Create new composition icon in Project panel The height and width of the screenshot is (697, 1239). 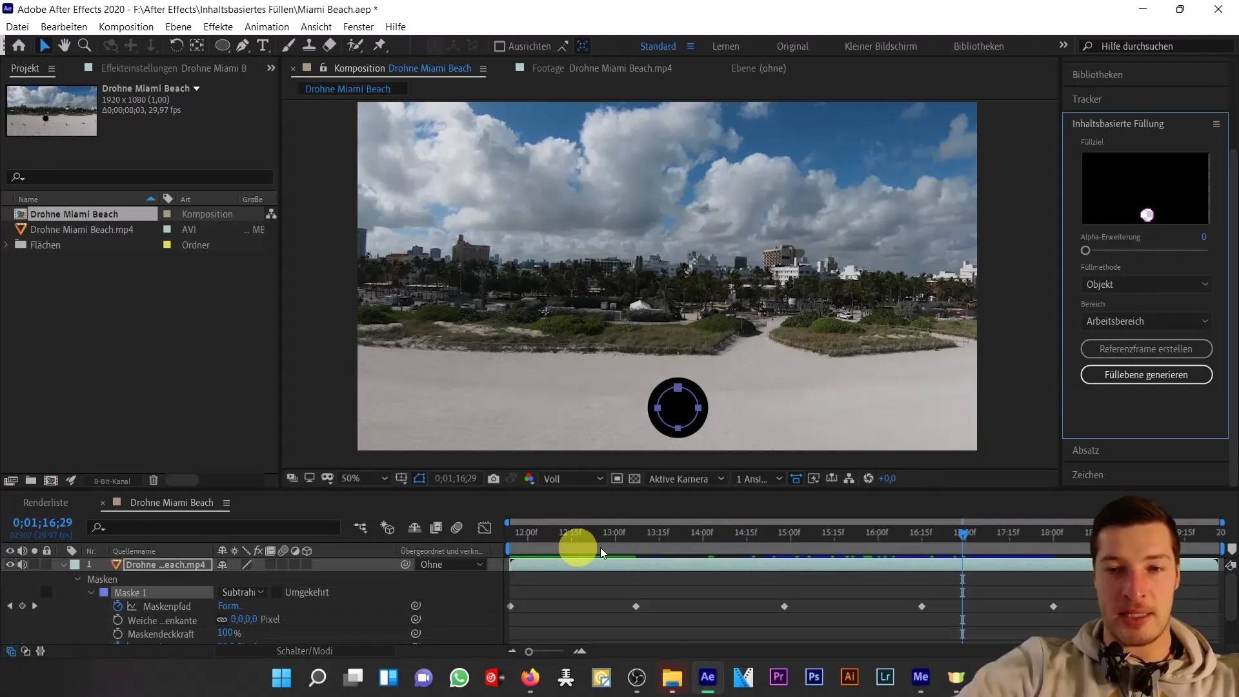click(51, 480)
